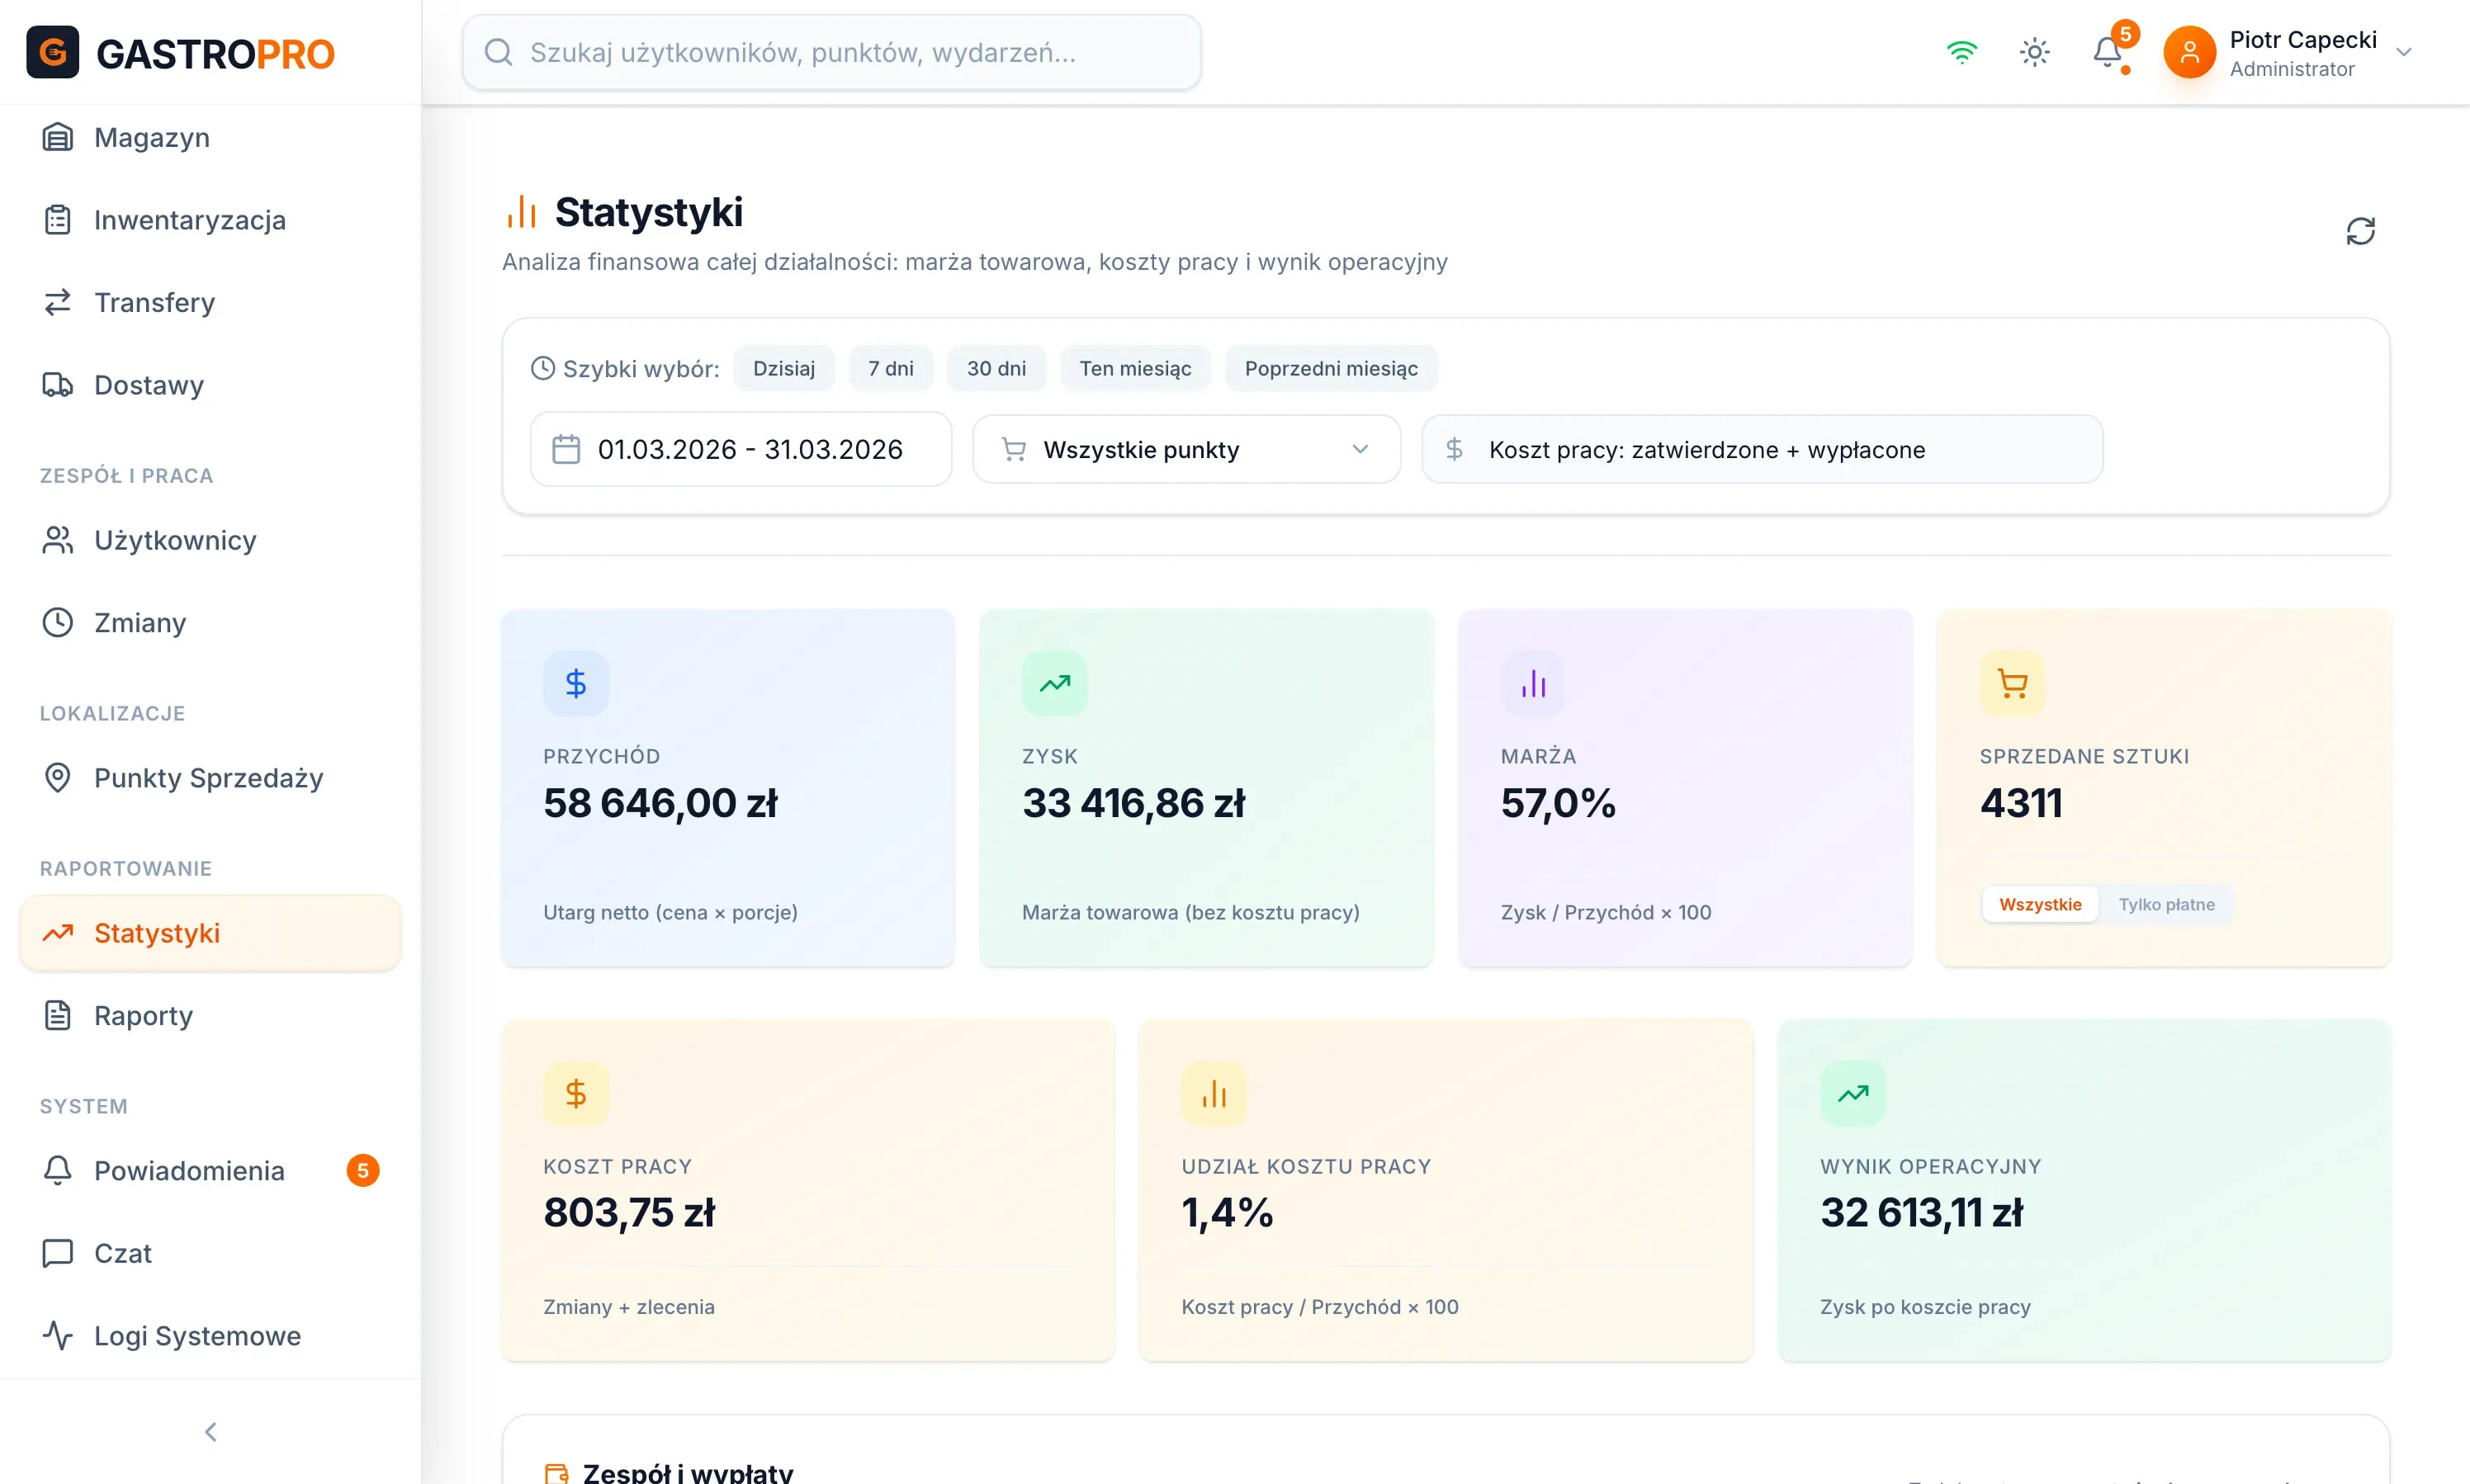Click the Zysk trending-up icon
Screen dimensions: 2470x1484
(x=1055, y=684)
